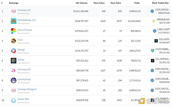Click USDC icon in Uniswap (Polygon) row
The height and width of the screenshot is (107, 172).
pyautogui.click(x=152, y=90)
